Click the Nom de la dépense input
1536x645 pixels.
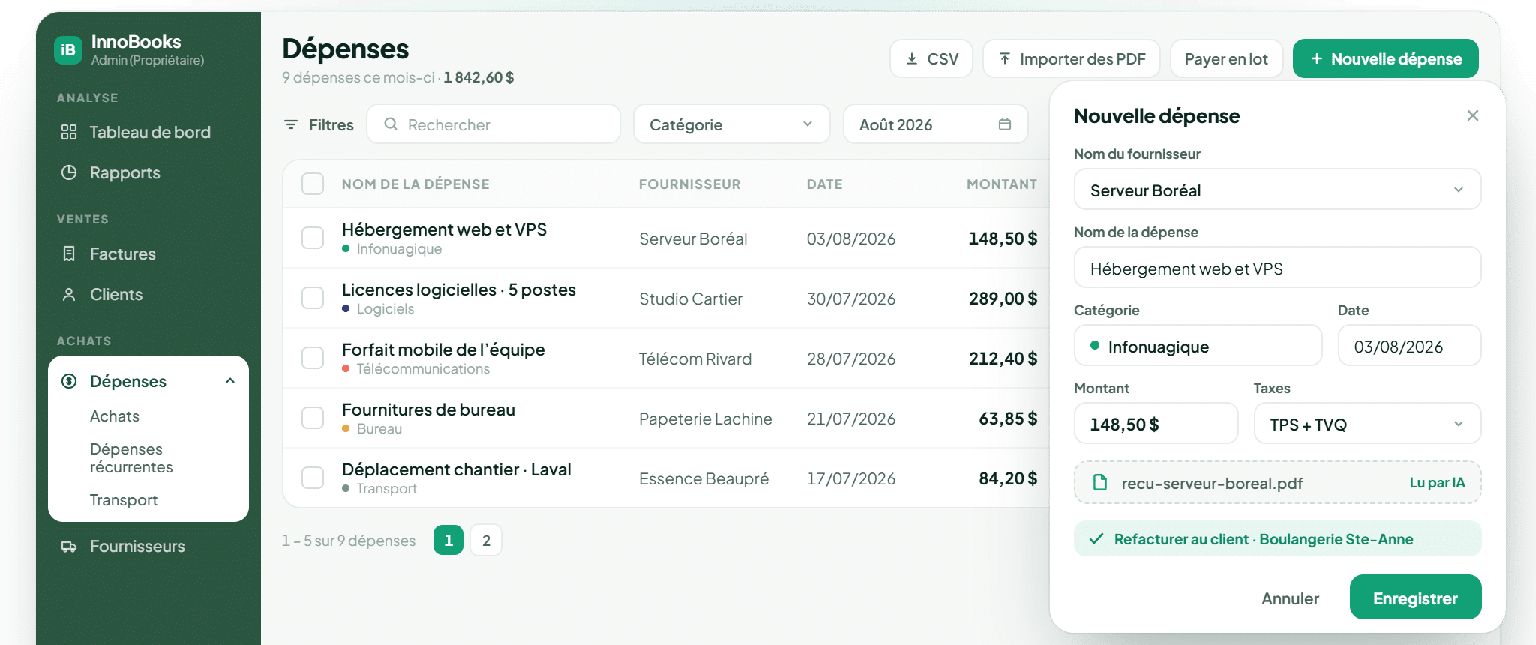tap(1277, 268)
